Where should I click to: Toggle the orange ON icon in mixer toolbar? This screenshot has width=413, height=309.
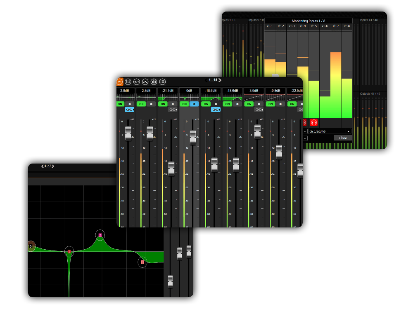[x=120, y=82]
